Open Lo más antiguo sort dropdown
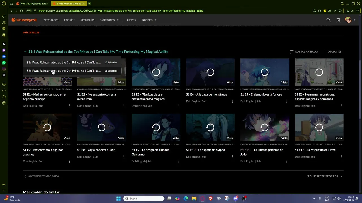This screenshot has height=203, width=362. tap(304, 52)
